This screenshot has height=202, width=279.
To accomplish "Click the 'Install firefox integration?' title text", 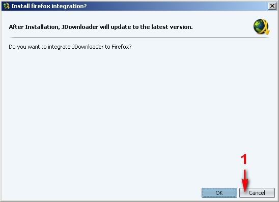I will point(49,6).
